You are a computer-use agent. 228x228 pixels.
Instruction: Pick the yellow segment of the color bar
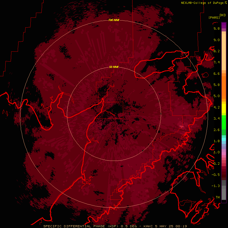pos(224,108)
